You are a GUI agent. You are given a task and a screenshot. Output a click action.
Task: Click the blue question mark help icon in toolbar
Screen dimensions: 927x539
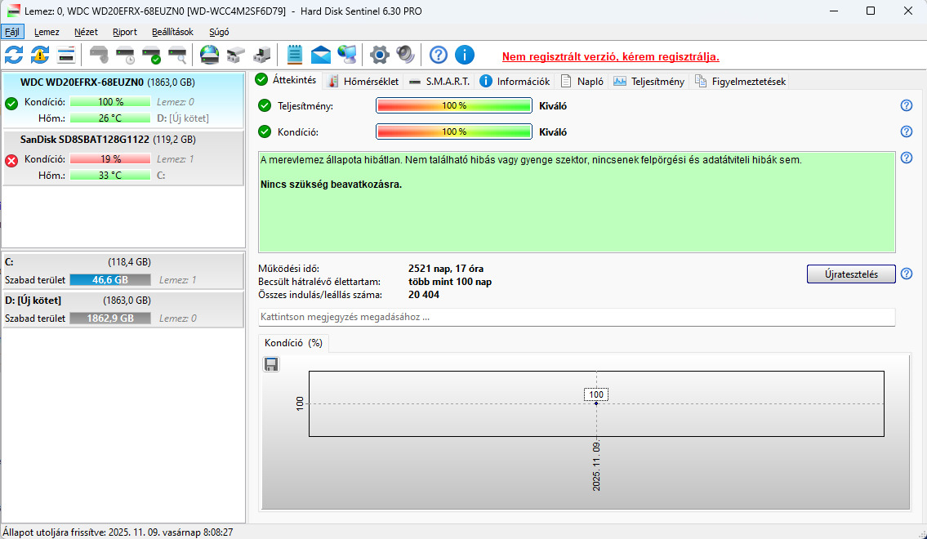click(438, 55)
